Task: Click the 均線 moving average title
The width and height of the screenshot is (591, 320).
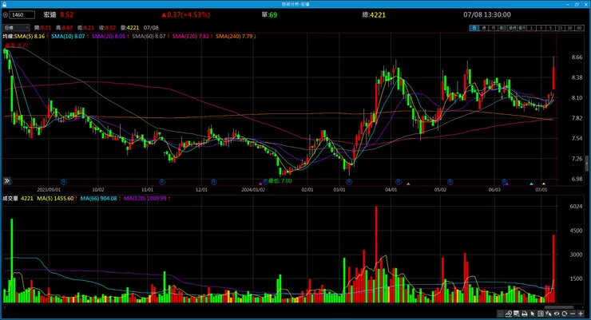Action: 8,37
